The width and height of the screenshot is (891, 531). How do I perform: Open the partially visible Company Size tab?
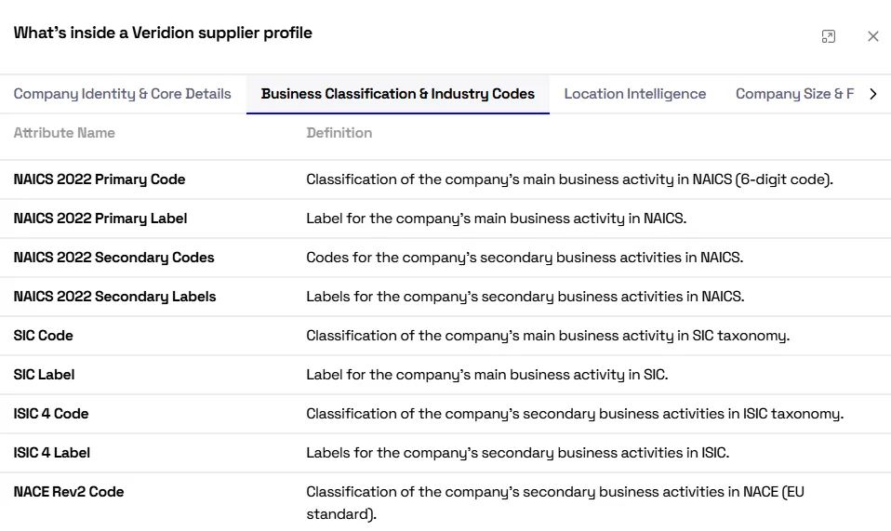click(x=794, y=94)
